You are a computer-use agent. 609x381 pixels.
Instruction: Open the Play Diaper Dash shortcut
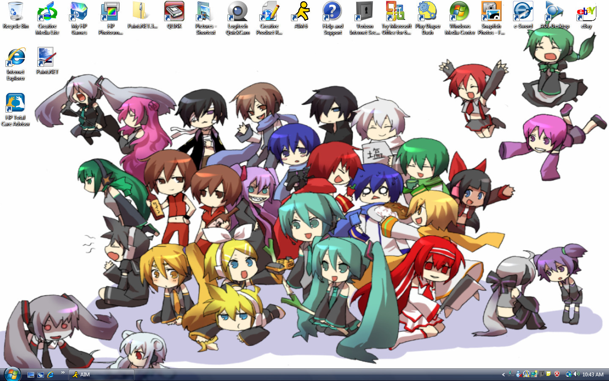pyautogui.click(x=428, y=18)
